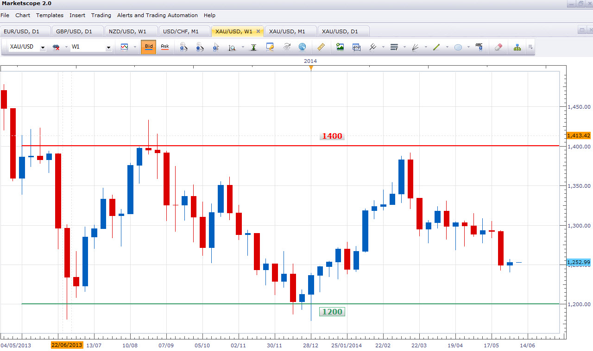Image resolution: width=593 pixels, height=351 pixels.
Task: Switch to the XAU/USD, D1 tab
Action: pyautogui.click(x=343, y=31)
